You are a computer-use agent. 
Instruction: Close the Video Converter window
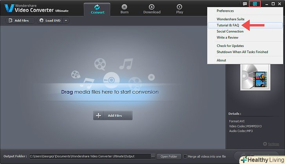280,4
